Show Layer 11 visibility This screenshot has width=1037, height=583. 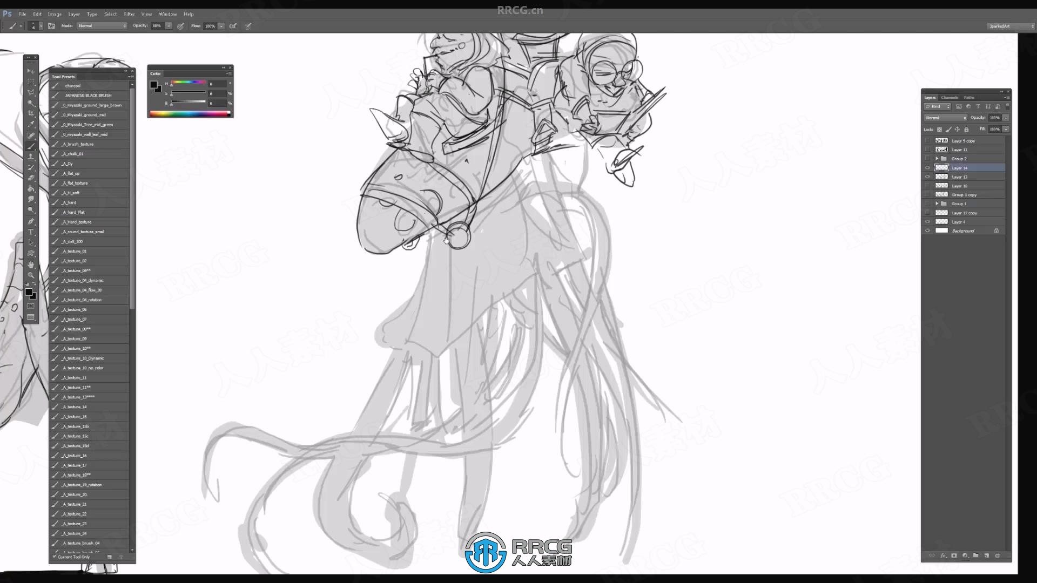pos(927,150)
